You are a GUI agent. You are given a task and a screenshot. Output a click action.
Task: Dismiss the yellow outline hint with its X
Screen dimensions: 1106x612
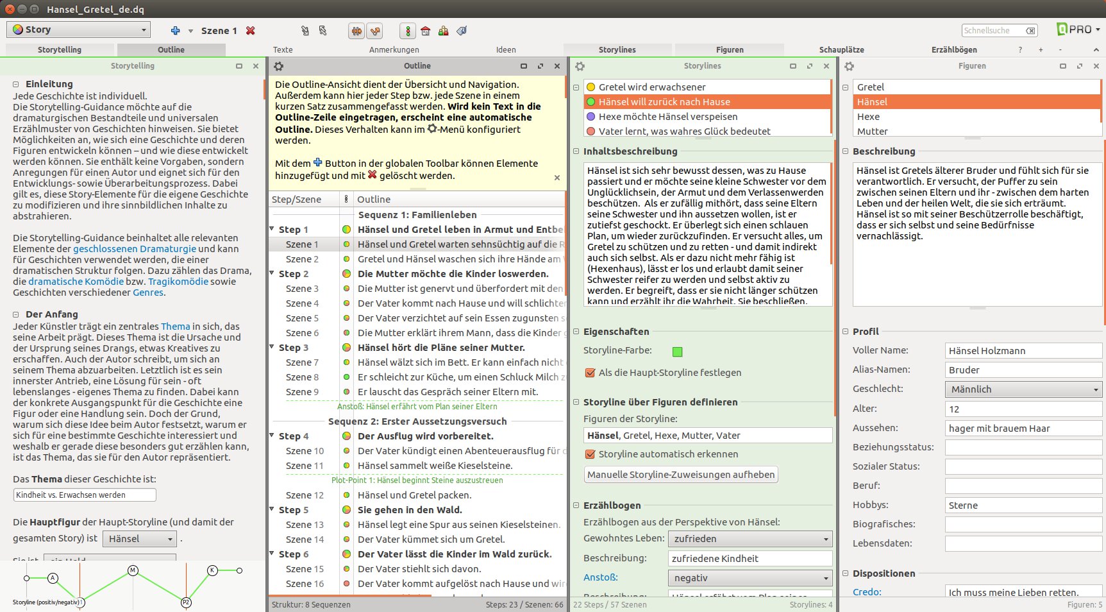click(x=557, y=178)
